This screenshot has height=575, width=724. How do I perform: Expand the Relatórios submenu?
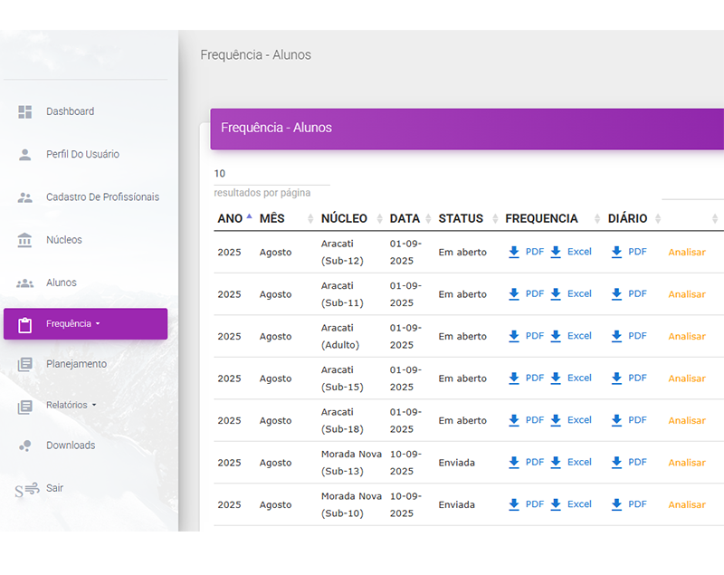pyautogui.click(x=71, y=405)
